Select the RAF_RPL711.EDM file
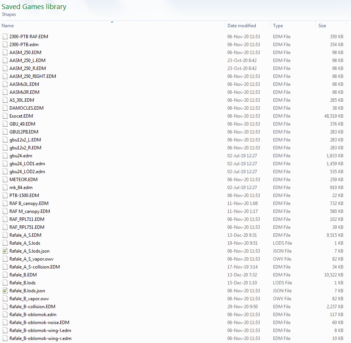The width and height of the screenshot is (351, 343). pyautogui.click(x=27, y=219)
